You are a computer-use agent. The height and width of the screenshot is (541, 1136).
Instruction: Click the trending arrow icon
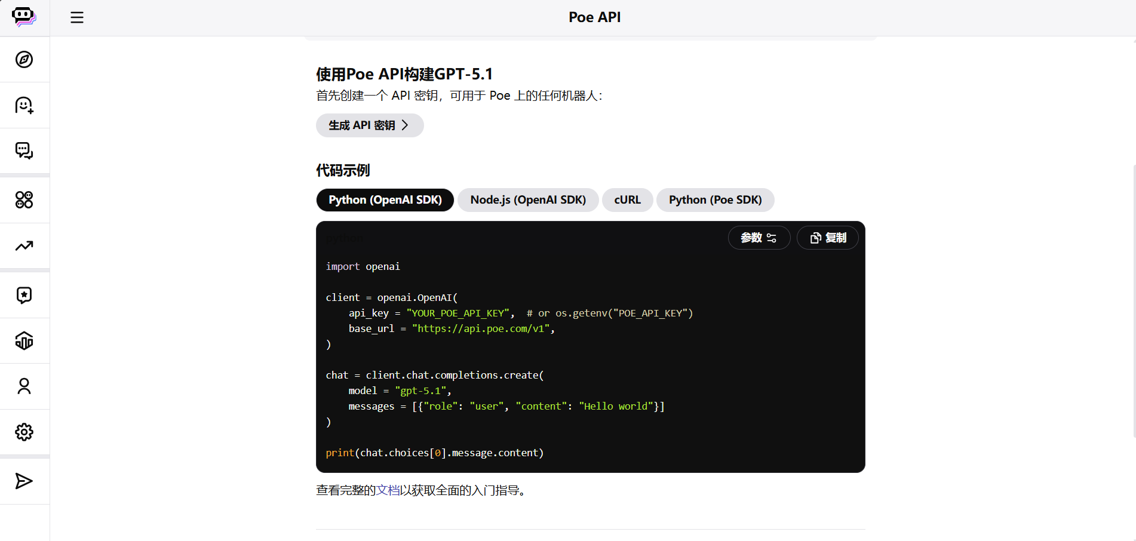point(24,245)
